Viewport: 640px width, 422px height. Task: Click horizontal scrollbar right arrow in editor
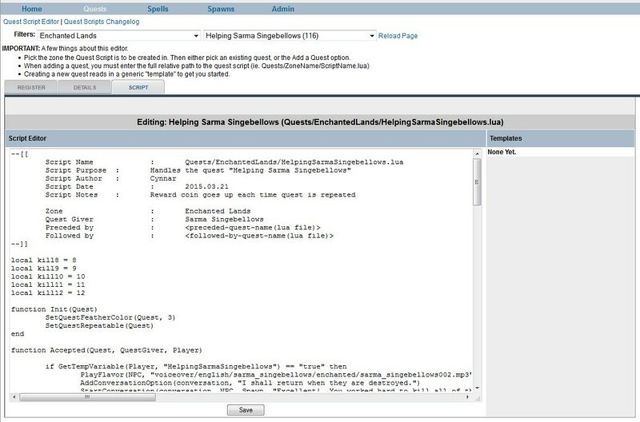[469, 396]
